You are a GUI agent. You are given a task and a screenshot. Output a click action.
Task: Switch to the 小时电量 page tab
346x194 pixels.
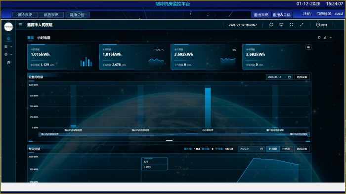[x=43, y=38]
